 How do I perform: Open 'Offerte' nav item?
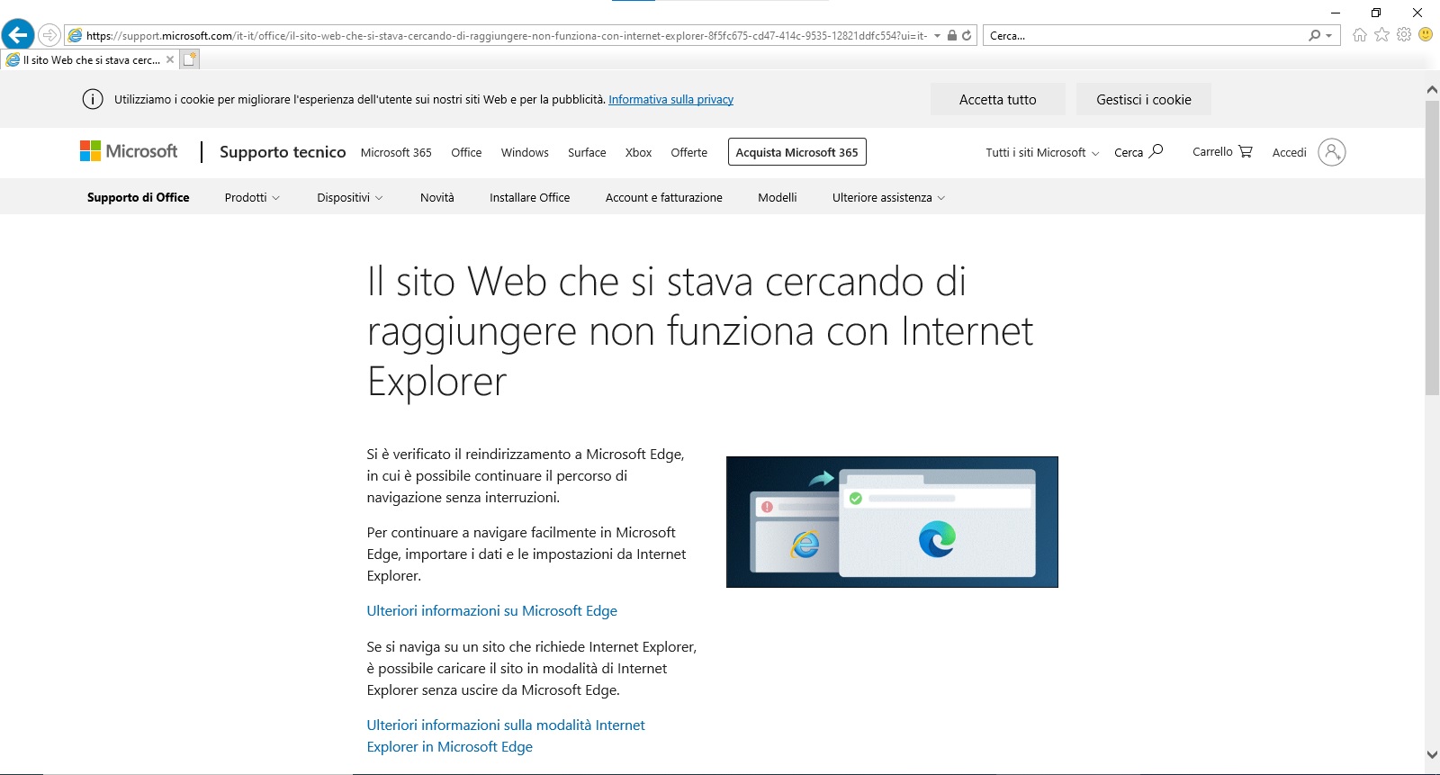pos(689,152)
